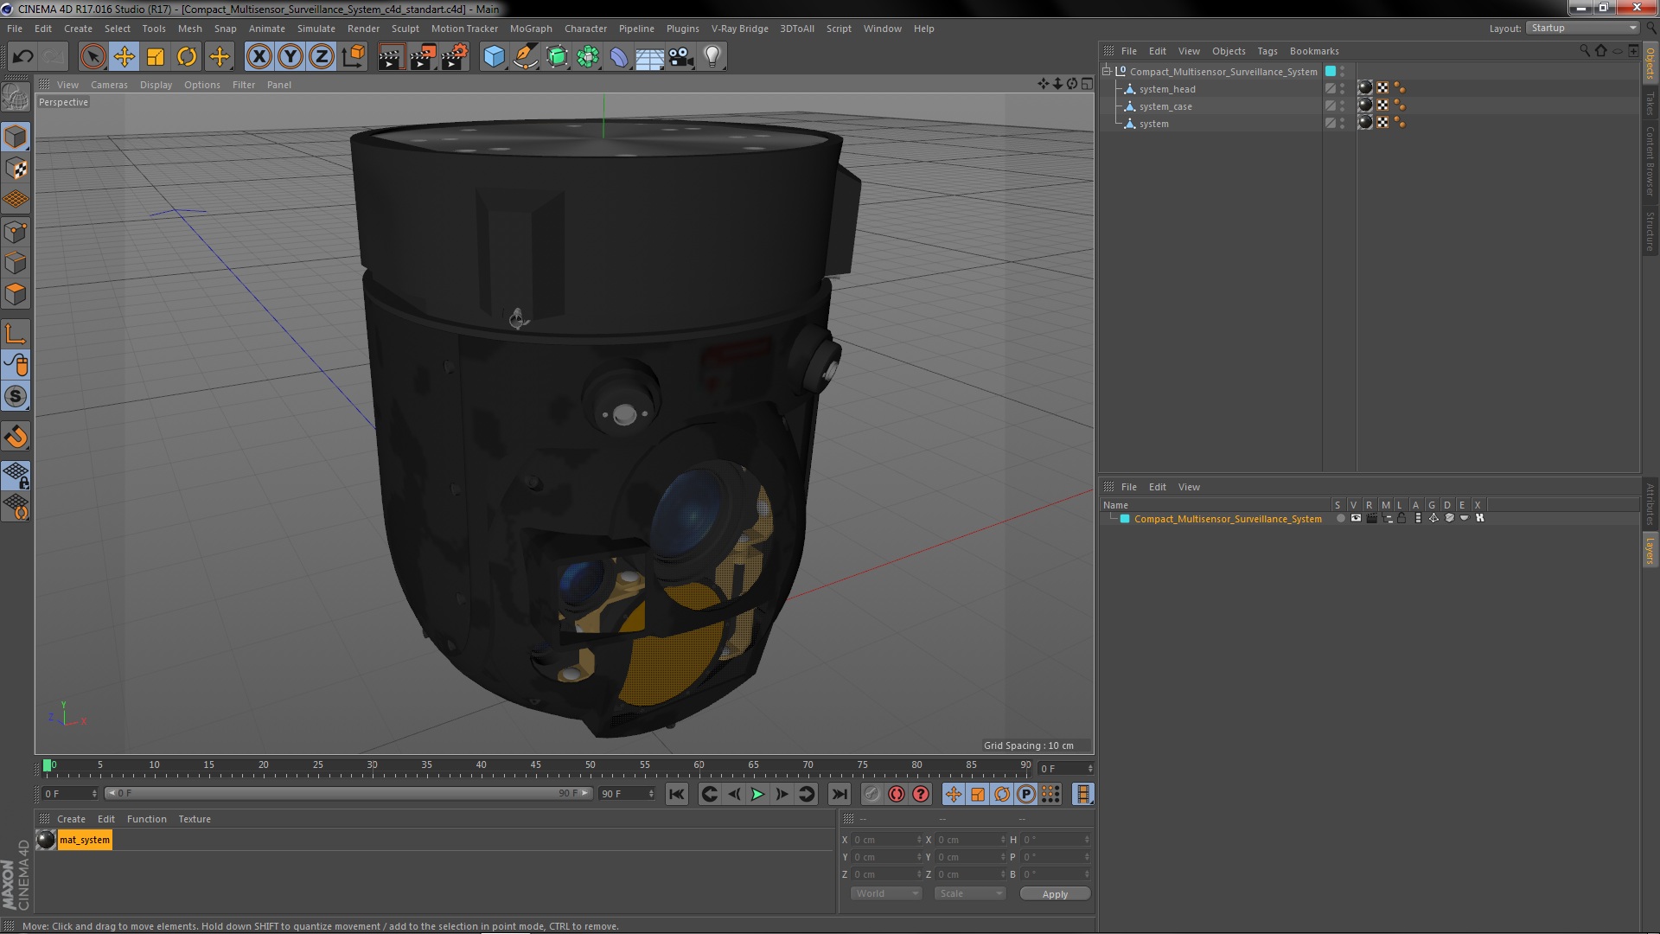Collapse Compact_Multisensor_Surveillance_System tree node
The width and height of the screenshot is (1660, 934).
point(1106,71)
